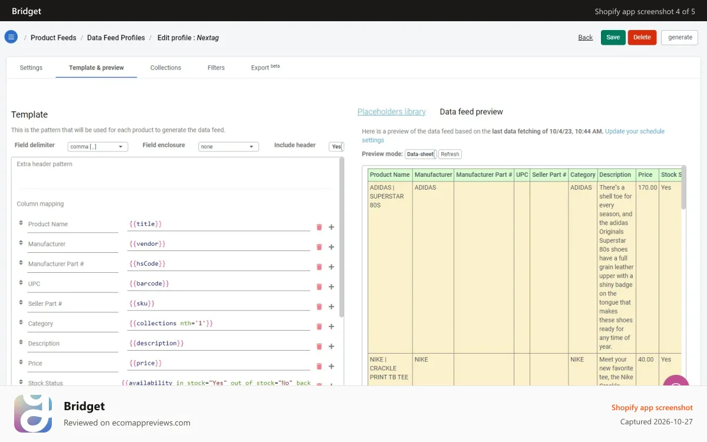Add a column after Product Name
Viewport: 707px width, 442px height.
point(331,227)
